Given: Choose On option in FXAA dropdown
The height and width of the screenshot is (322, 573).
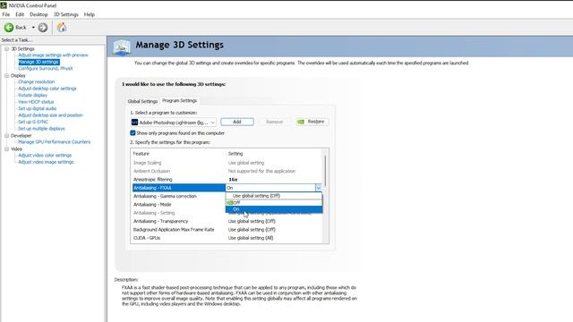Looking at the screenshot, I should point(274,209).
